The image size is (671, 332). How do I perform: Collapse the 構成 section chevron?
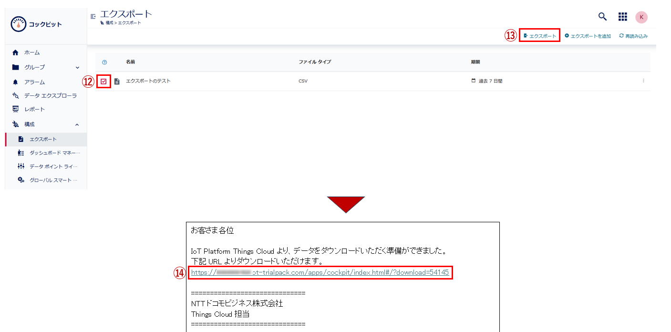tap(76, 124)
